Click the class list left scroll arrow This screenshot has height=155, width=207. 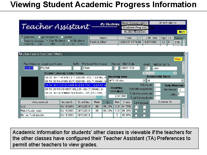pyautogui.click(x=46, y=97)
